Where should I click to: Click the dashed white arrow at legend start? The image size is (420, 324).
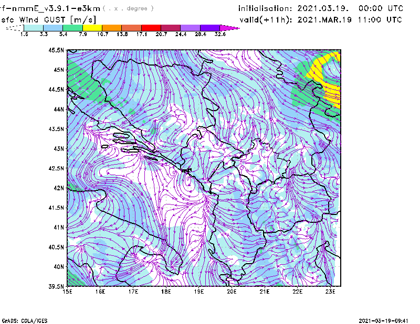point(15,28)
